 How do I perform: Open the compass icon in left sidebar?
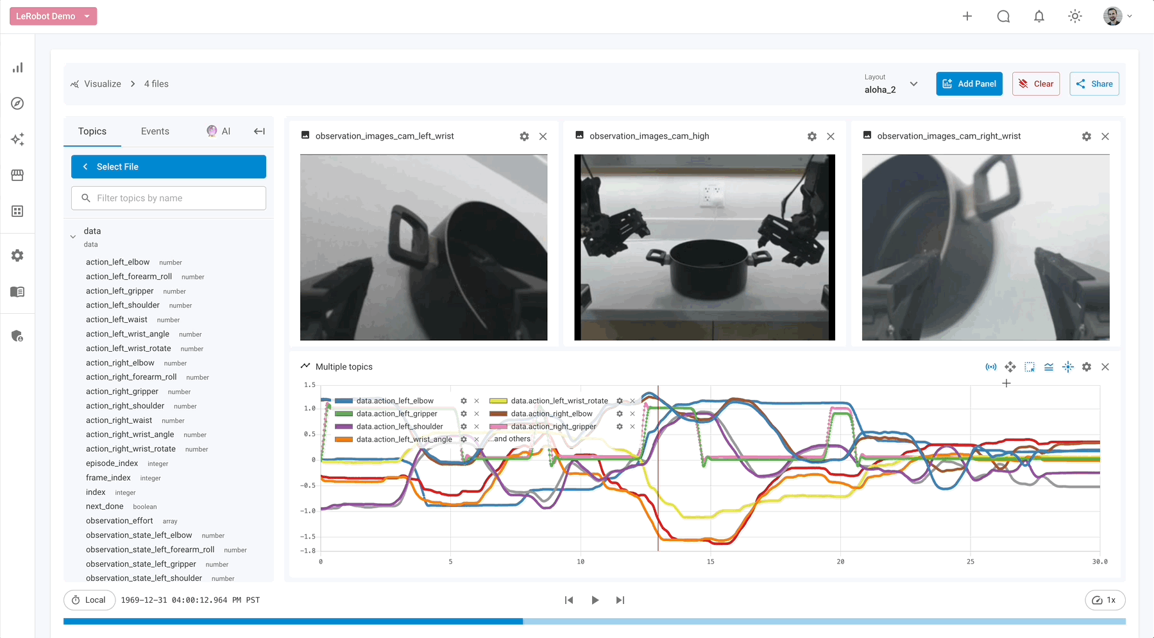tap(17, 103)
